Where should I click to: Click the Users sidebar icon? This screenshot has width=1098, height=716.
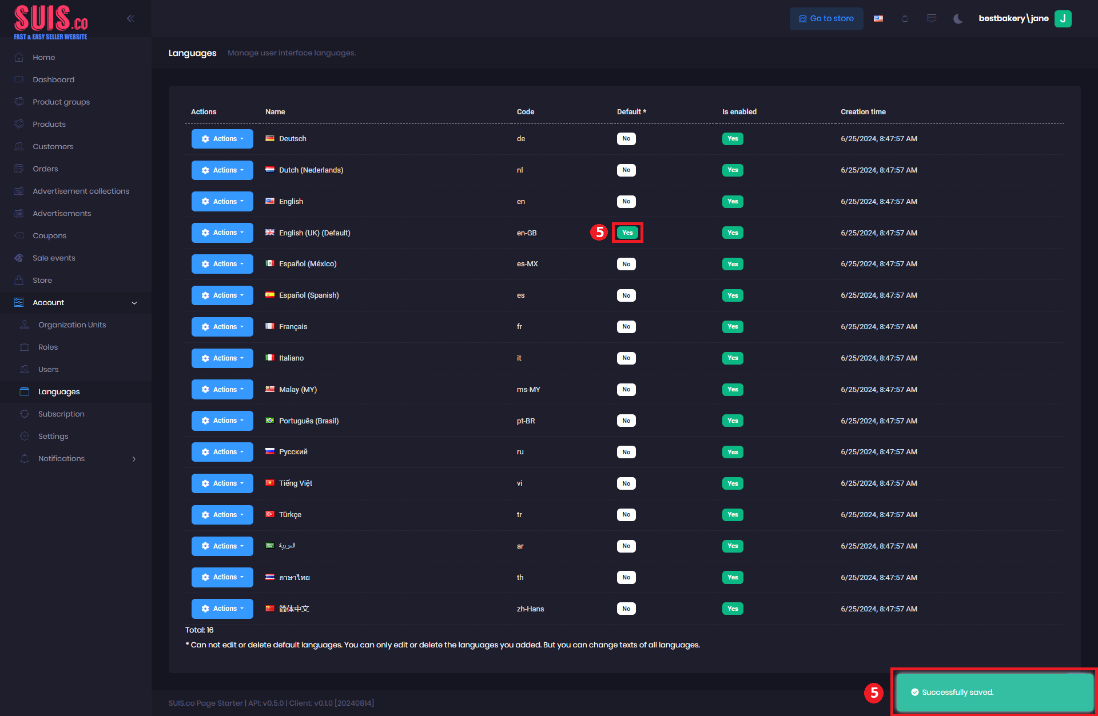25,369
